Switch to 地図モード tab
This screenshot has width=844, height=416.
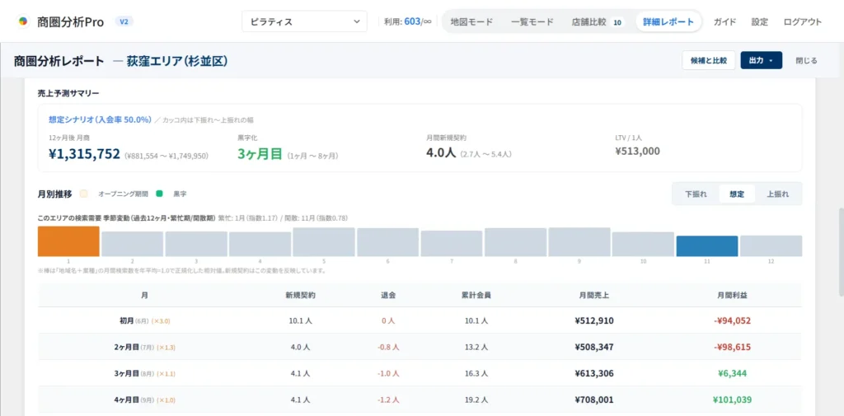[x=471, y=22]
